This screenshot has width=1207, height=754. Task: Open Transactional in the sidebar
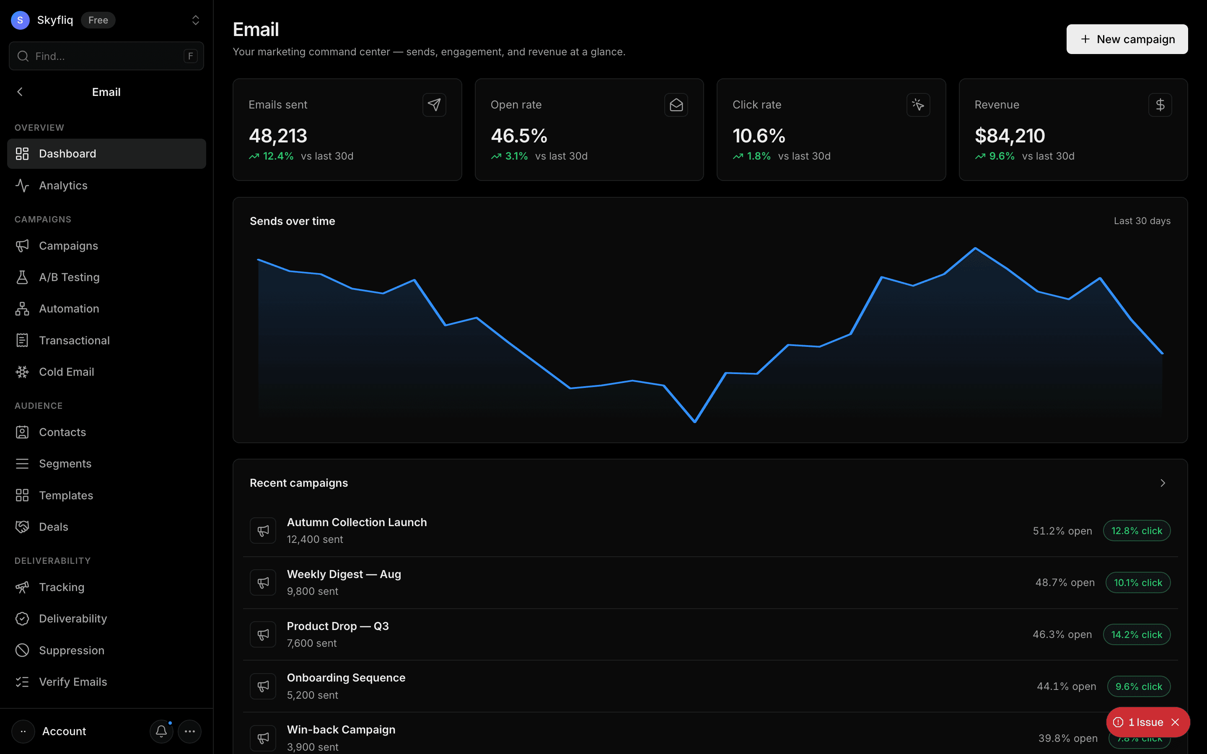point(106,341)
